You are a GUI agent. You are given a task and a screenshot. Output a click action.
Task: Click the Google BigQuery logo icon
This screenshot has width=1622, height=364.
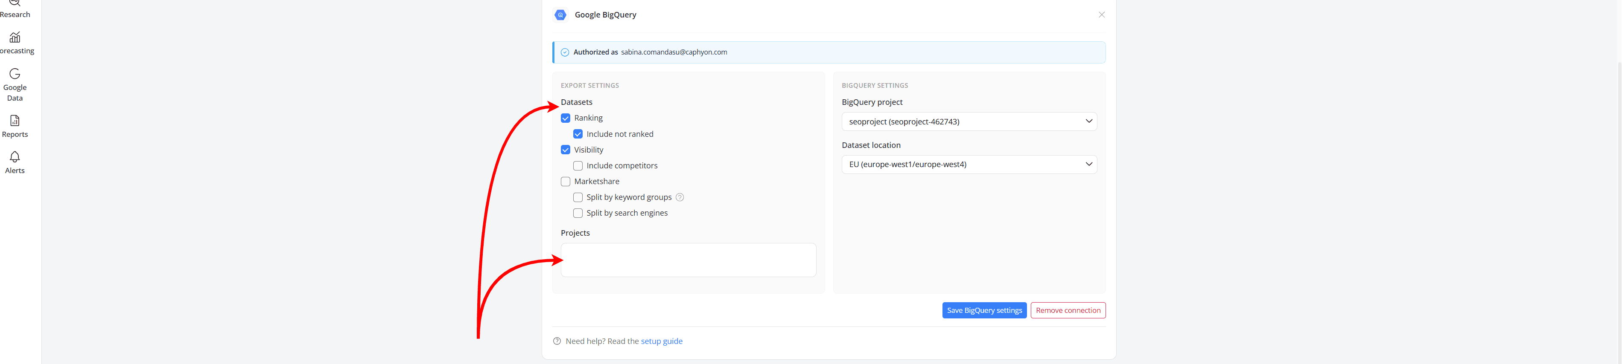coord(560,15)
